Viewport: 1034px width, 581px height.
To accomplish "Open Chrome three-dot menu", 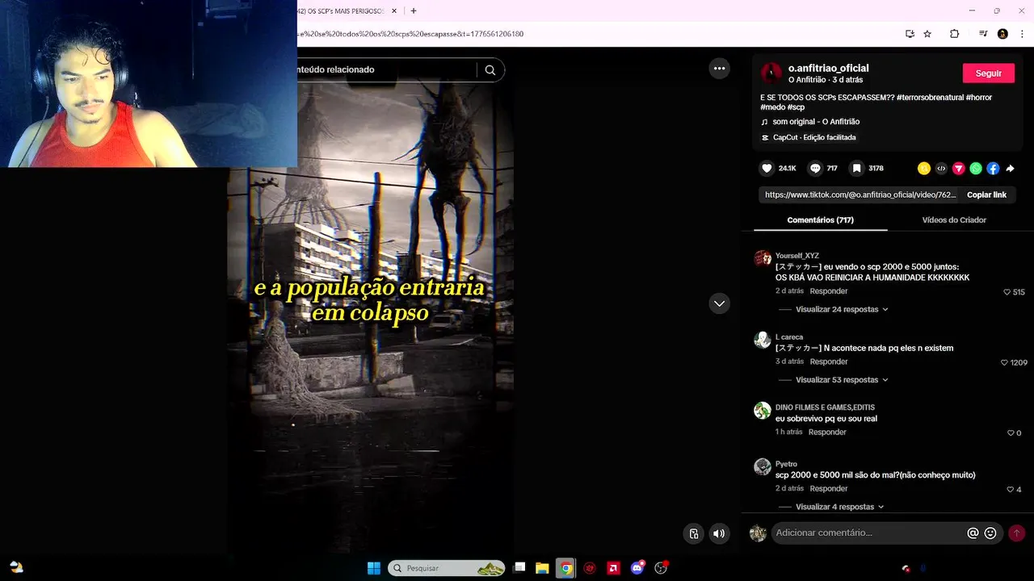I will click(1021, 34).
